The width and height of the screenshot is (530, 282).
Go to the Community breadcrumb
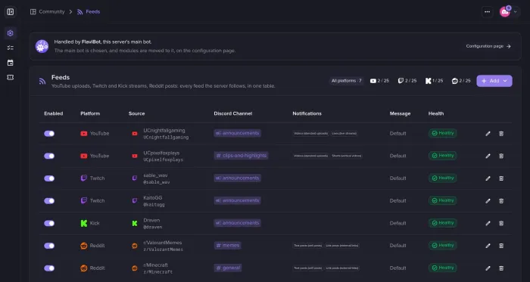point(47,12)
